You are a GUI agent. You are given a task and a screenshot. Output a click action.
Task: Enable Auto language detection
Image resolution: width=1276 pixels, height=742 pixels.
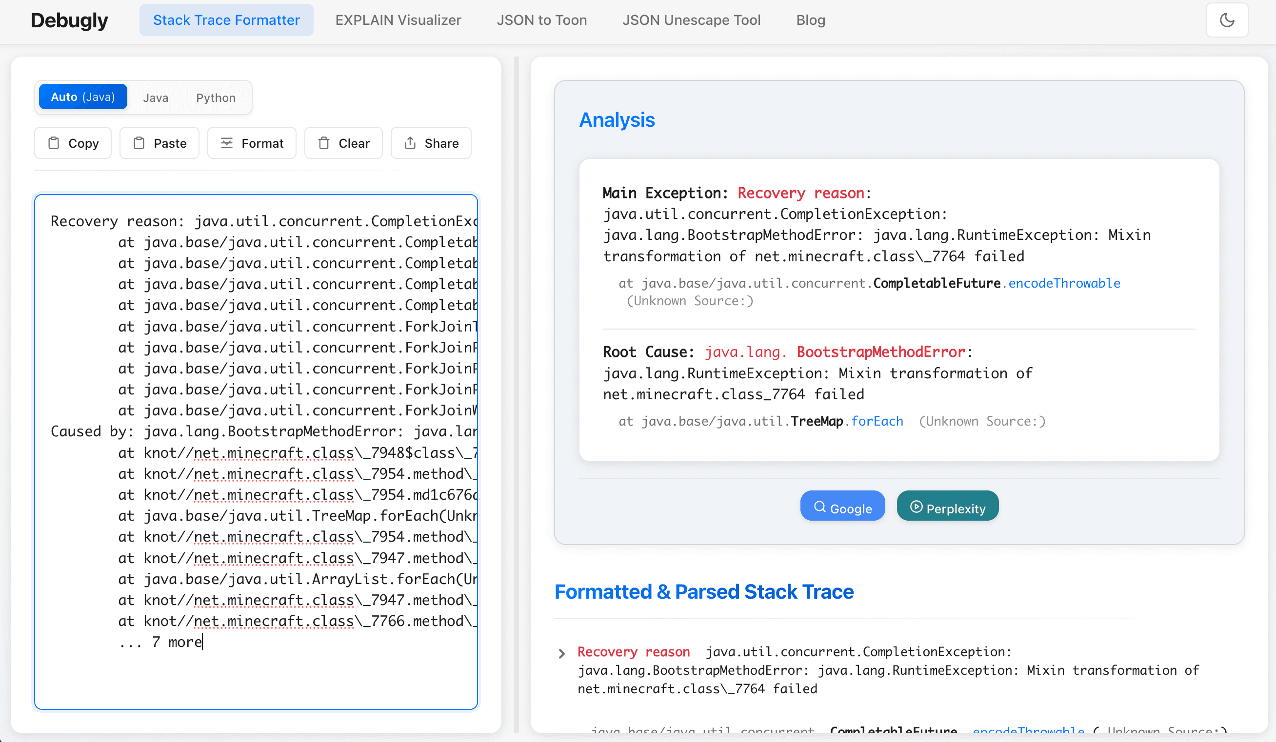click(x=82, y=96)
